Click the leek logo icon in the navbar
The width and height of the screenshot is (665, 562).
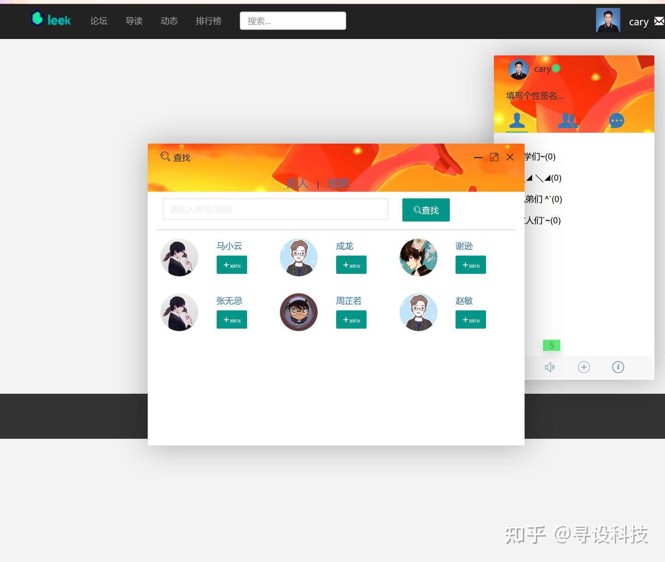(x=37, y=19)
